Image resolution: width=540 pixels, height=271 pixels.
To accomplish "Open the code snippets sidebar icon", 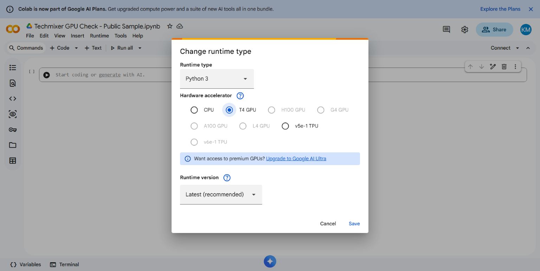I will tap(13, 99).
